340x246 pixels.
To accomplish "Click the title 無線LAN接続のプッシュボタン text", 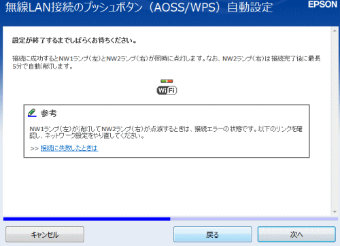I will coord(74,7).
